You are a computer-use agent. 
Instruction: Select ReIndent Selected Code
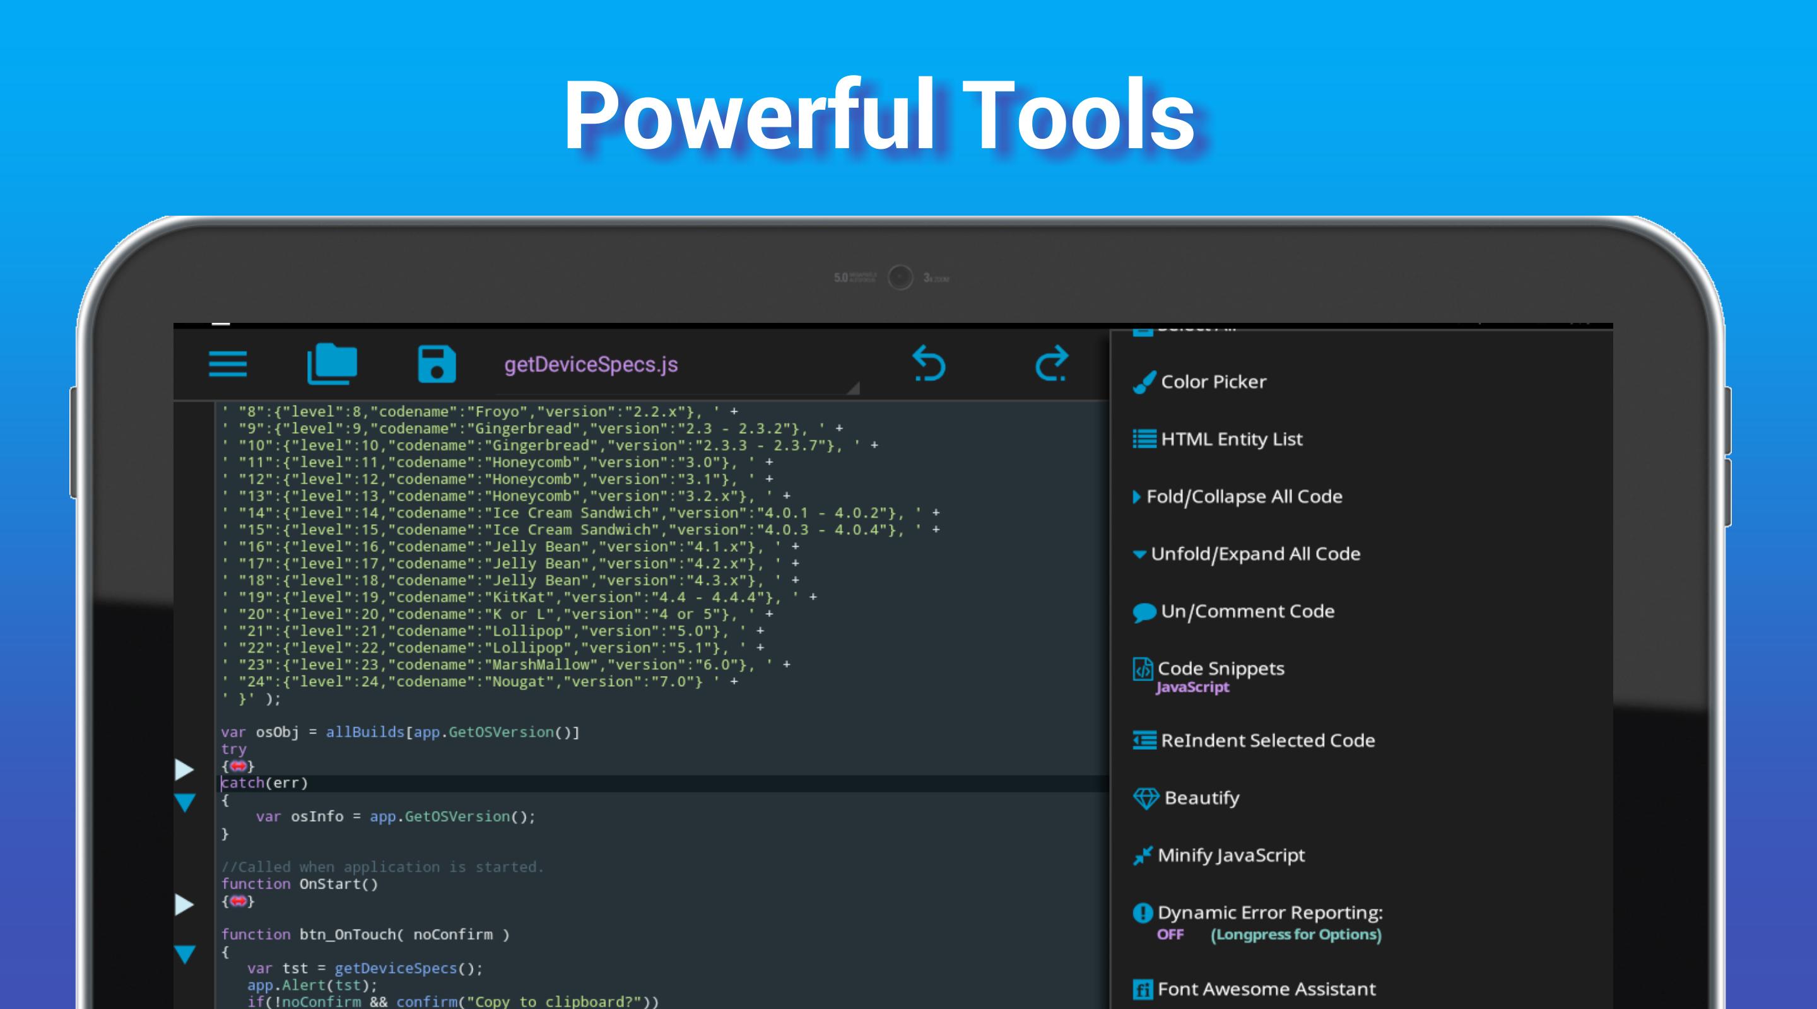1267,740
